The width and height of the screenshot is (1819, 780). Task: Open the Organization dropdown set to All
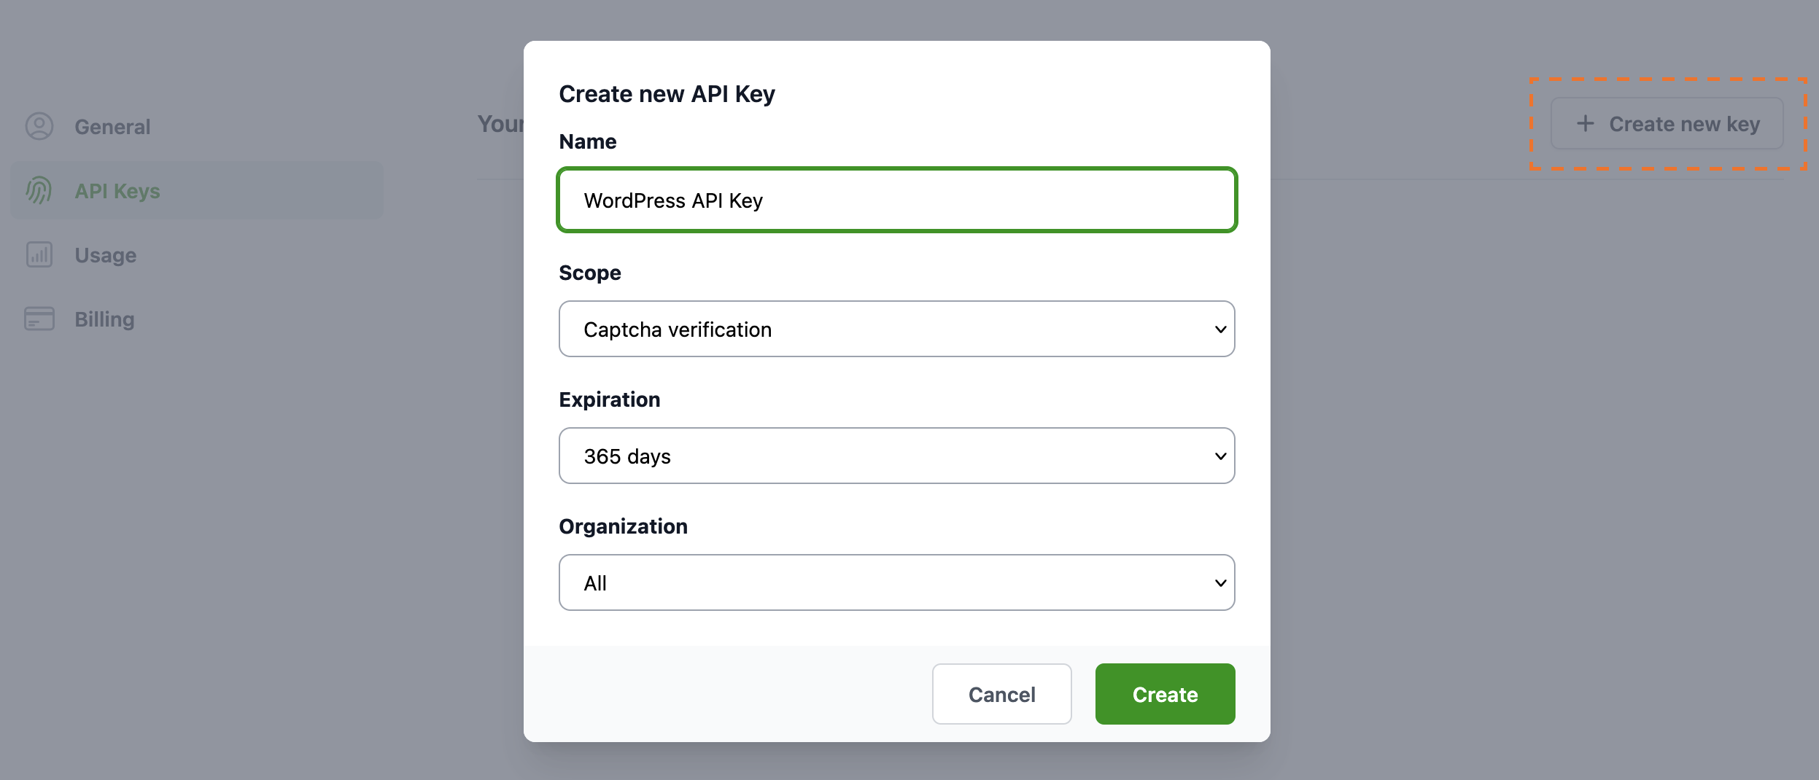click(896, 582)
